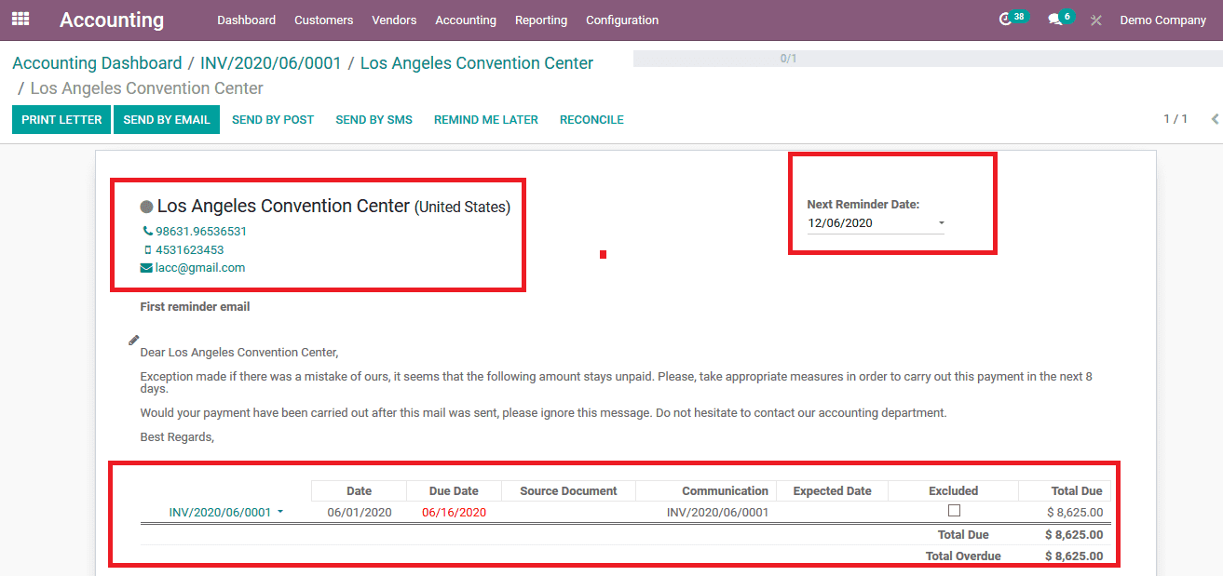Tick the Excluded checkbox for INV/2020/06/0001
This screenshot has height=576, width=1223.
[954, 511]
